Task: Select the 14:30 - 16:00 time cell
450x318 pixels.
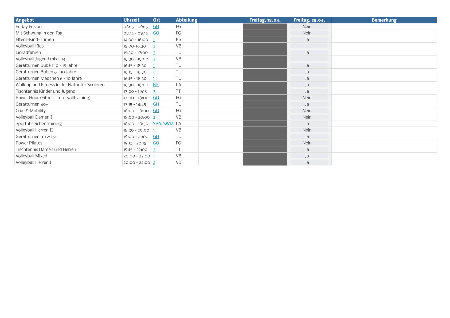Action: [x=137, y=40]
